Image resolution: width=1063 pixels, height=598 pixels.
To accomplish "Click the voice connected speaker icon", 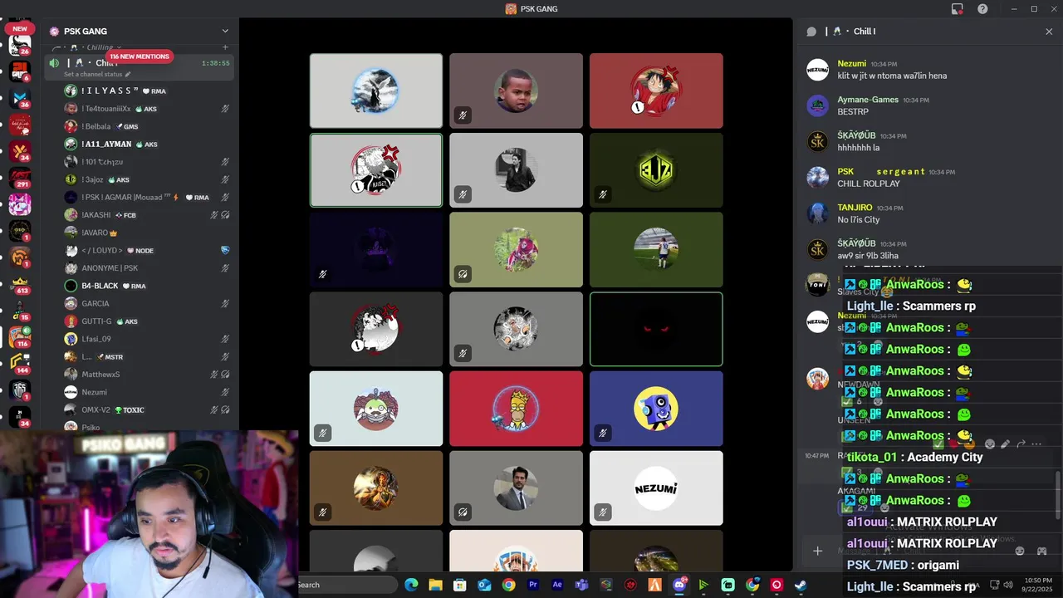I will [x=54, y=63].
